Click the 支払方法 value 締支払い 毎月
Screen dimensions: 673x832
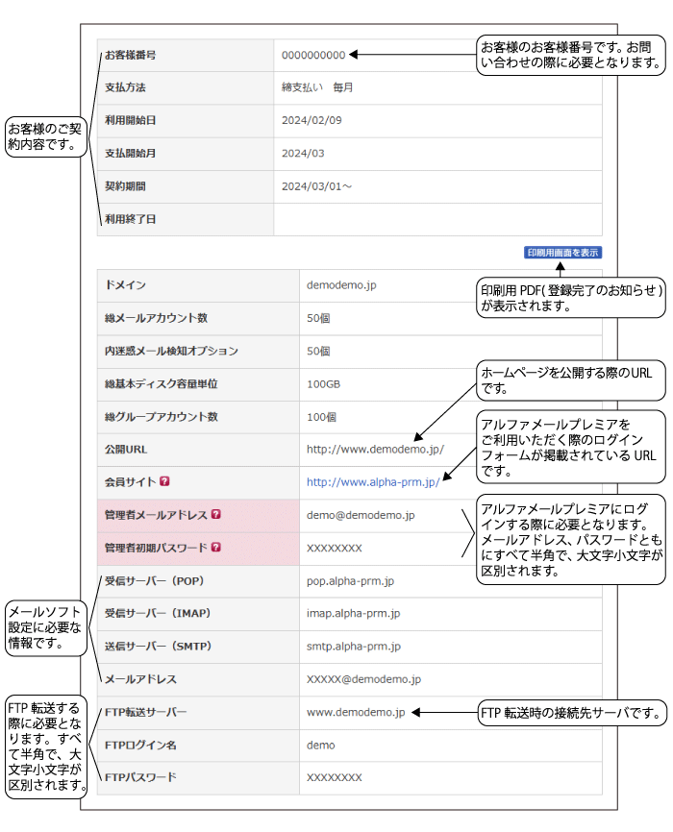317,87
